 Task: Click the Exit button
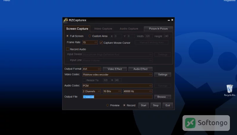[168, 105]
